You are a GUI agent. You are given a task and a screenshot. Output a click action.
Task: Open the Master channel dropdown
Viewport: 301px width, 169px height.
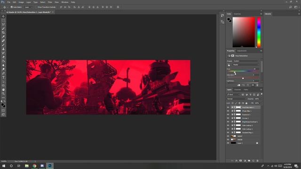(x=246, y=65)
